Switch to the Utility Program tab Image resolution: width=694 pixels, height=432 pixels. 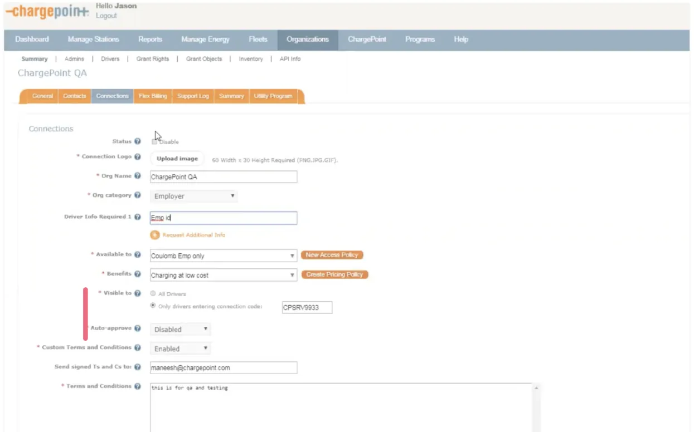(x=273, y=96)
